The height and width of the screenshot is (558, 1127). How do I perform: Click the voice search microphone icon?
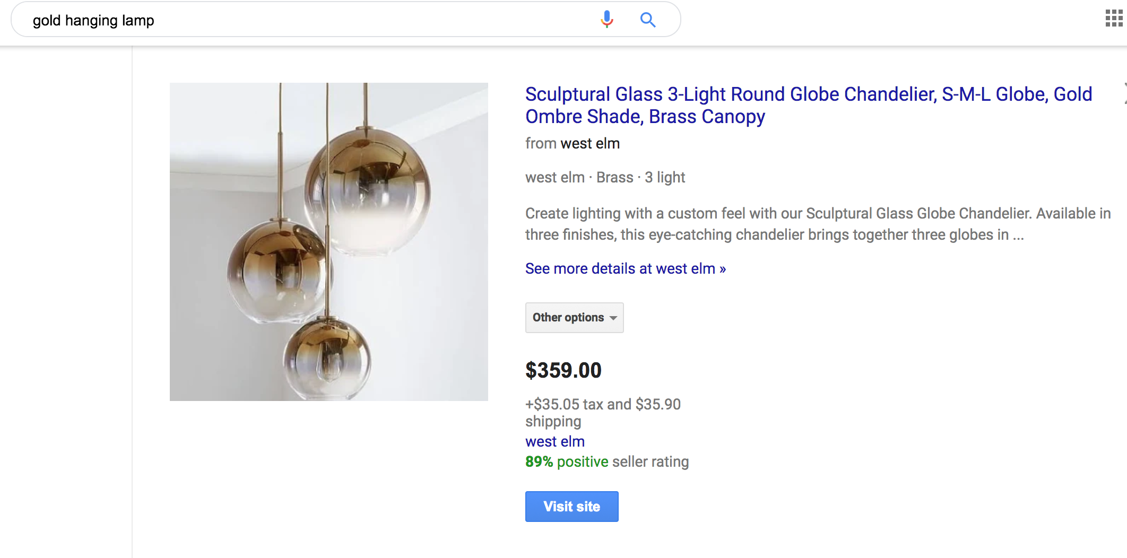point(606,20)
